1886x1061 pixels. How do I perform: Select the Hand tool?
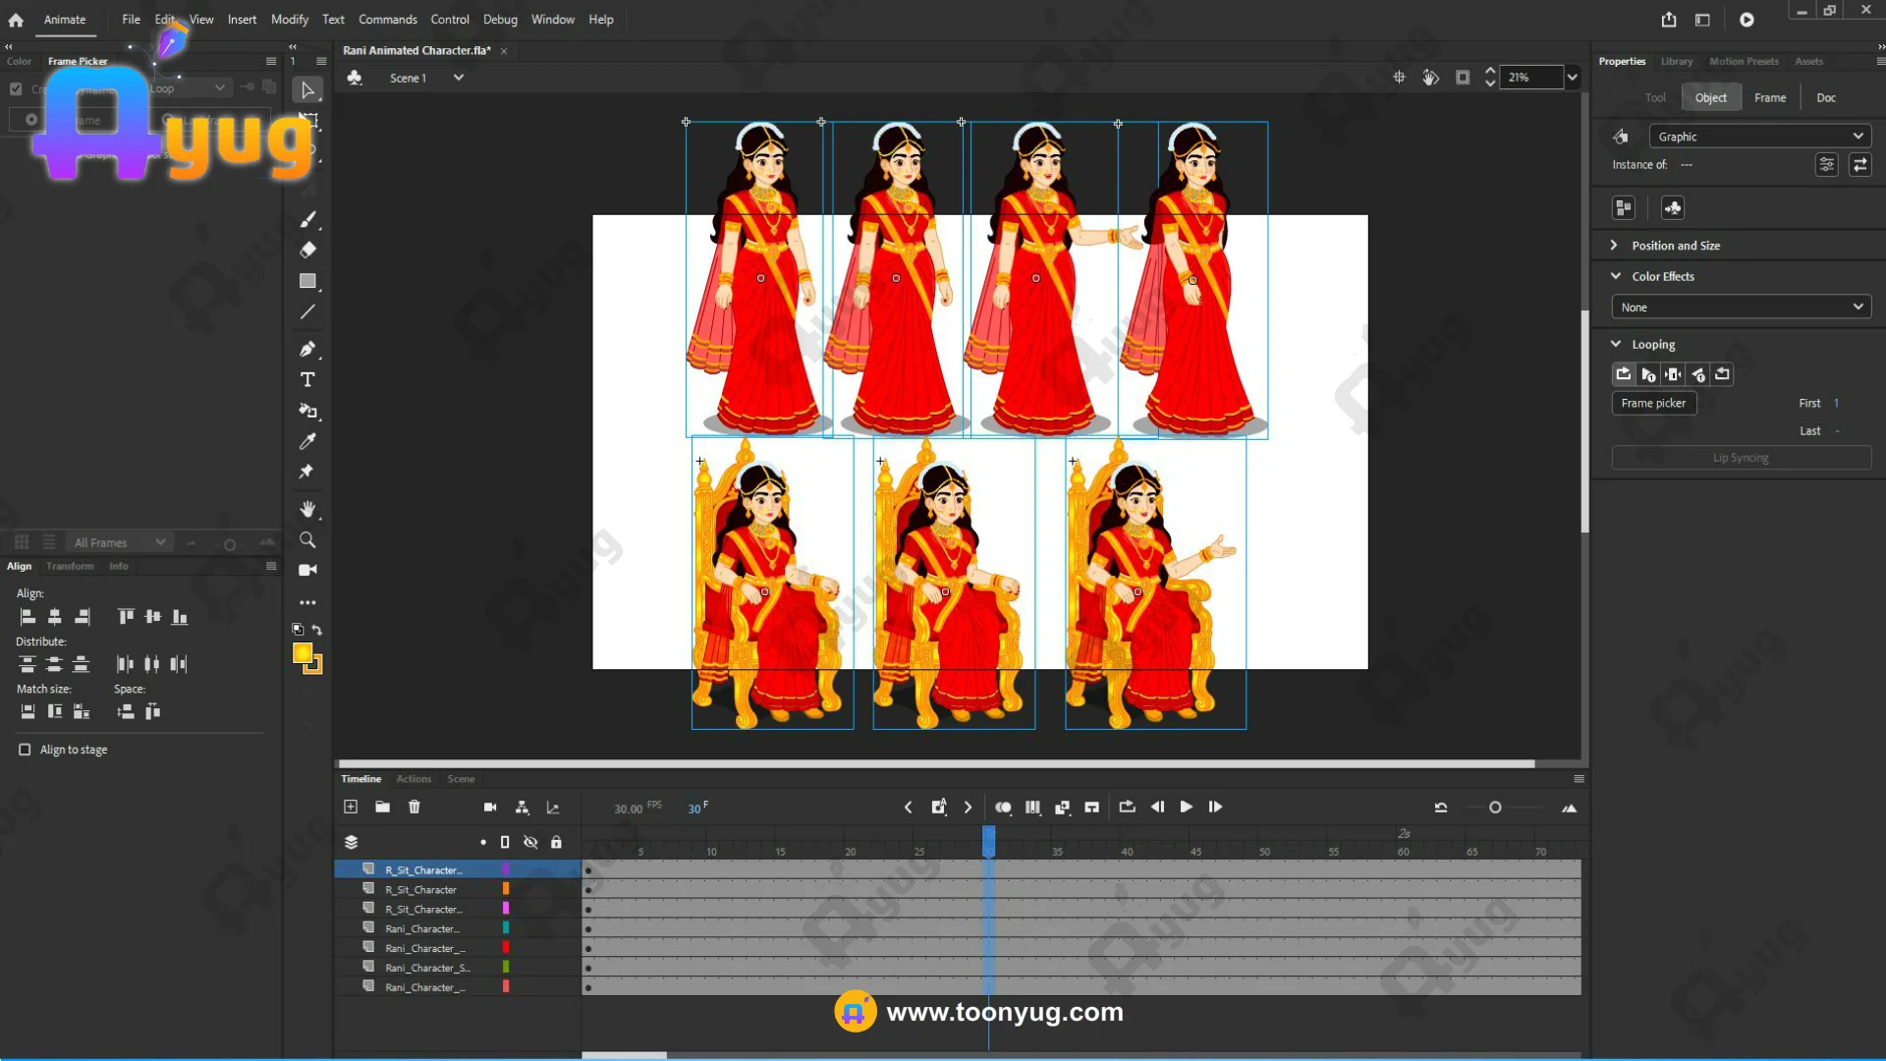307,509
